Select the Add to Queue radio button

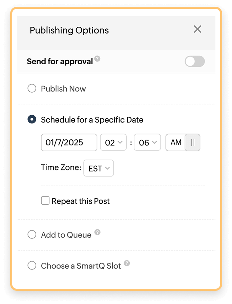click(32, 234)
